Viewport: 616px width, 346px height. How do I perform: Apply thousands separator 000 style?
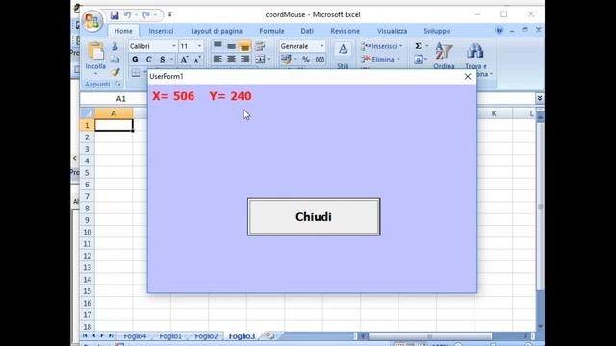321,60
